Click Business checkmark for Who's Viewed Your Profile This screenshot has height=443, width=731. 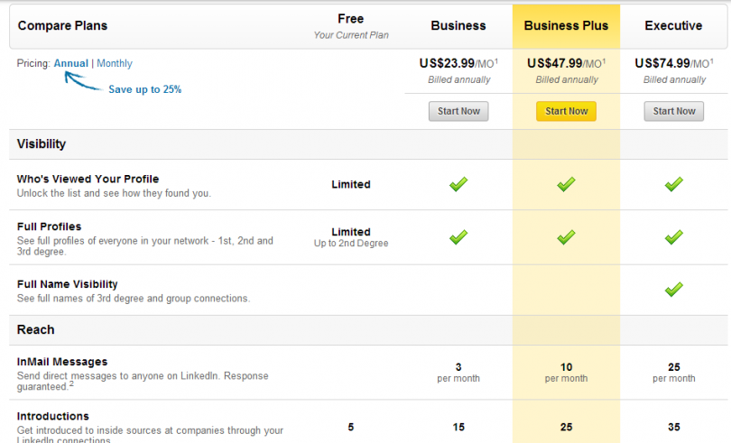pyautogui.click(x=458, y=184)
